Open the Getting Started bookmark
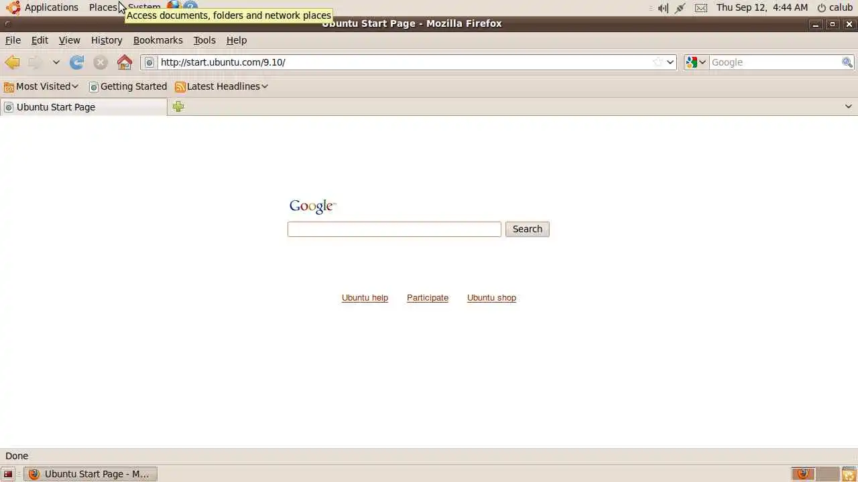 click(128, 86)
